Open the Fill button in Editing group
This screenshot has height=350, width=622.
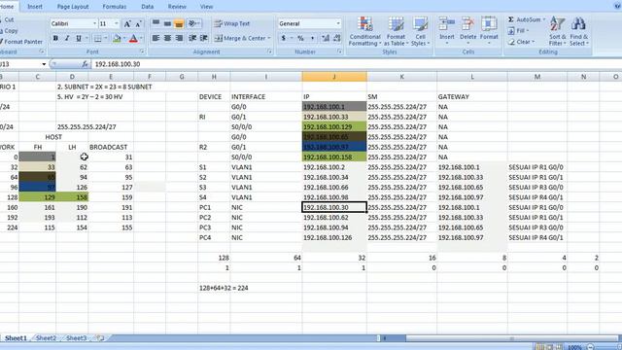click(518, 30)
